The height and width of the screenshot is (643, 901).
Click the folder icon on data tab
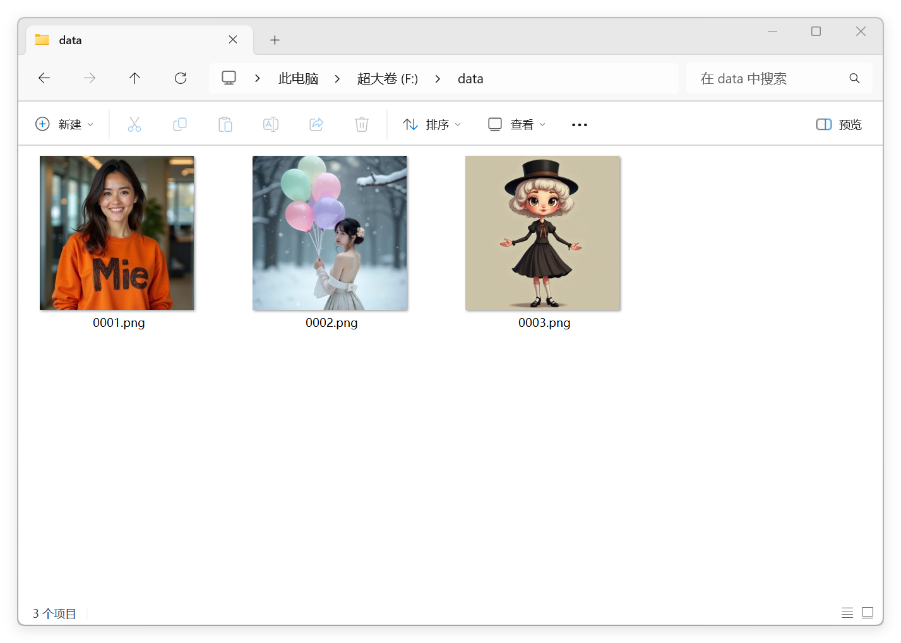(x=42, y=40)
